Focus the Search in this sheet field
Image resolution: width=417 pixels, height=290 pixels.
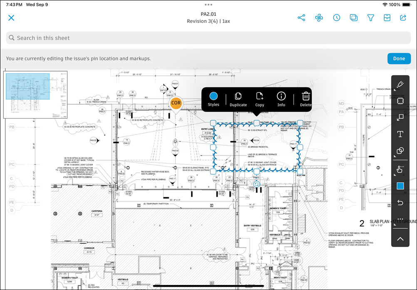208,38
